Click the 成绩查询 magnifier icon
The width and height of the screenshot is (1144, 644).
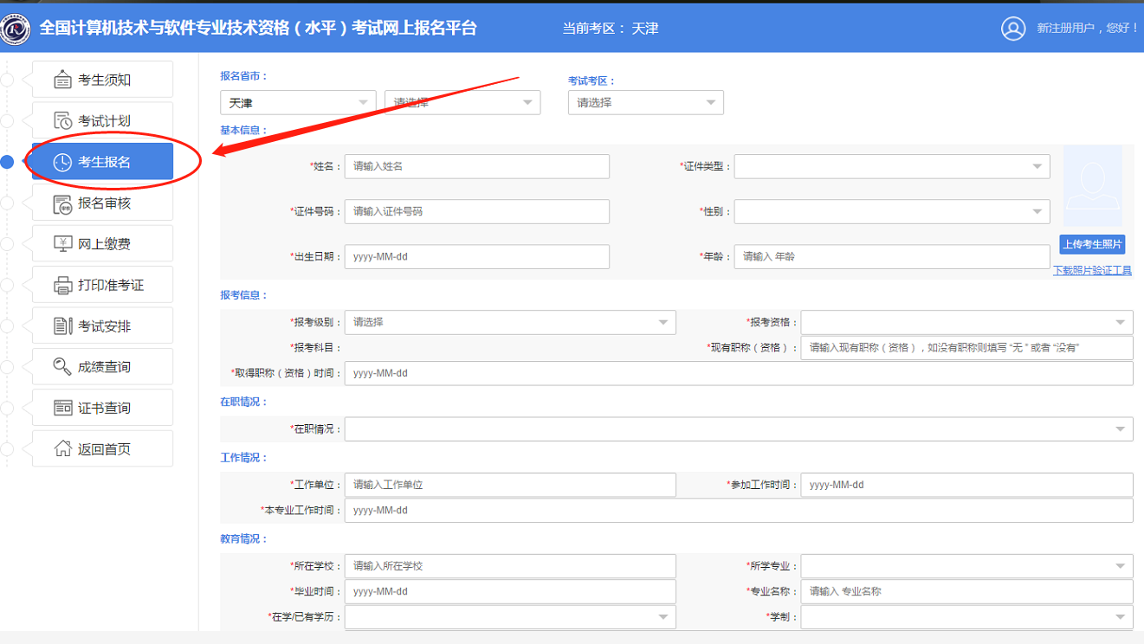point(62,367)
